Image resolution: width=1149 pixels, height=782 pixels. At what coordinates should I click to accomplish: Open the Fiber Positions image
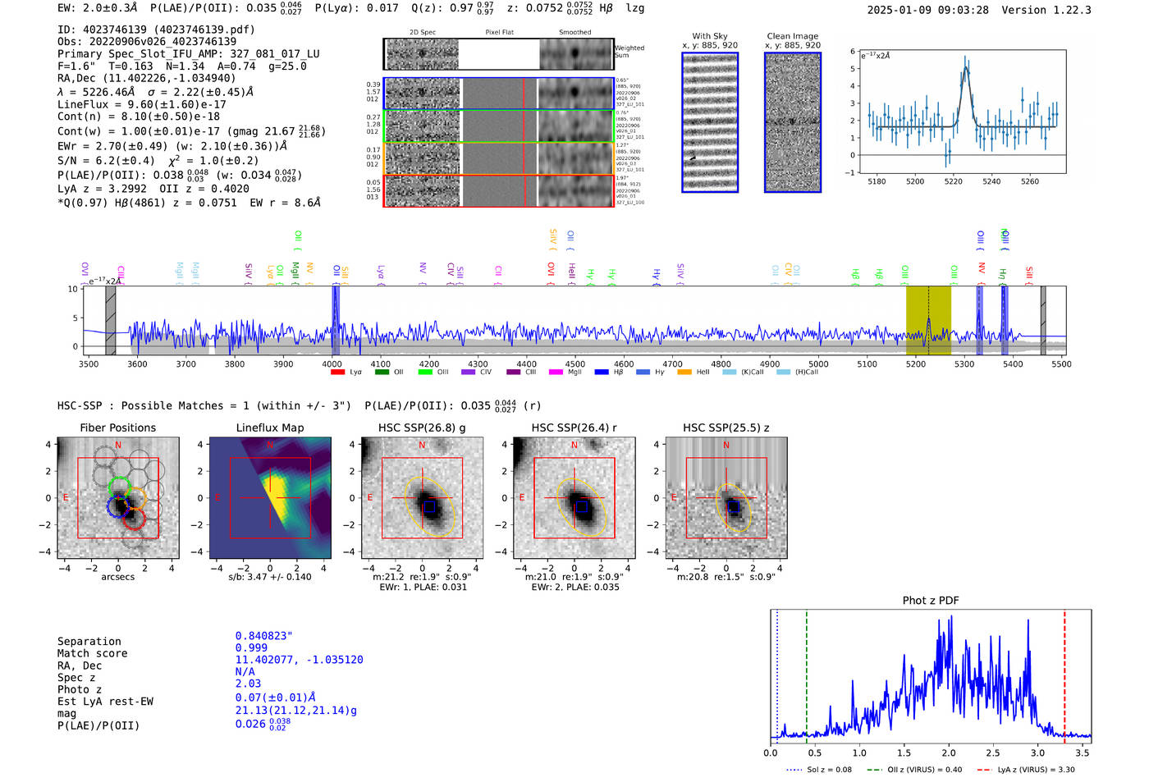118,498
